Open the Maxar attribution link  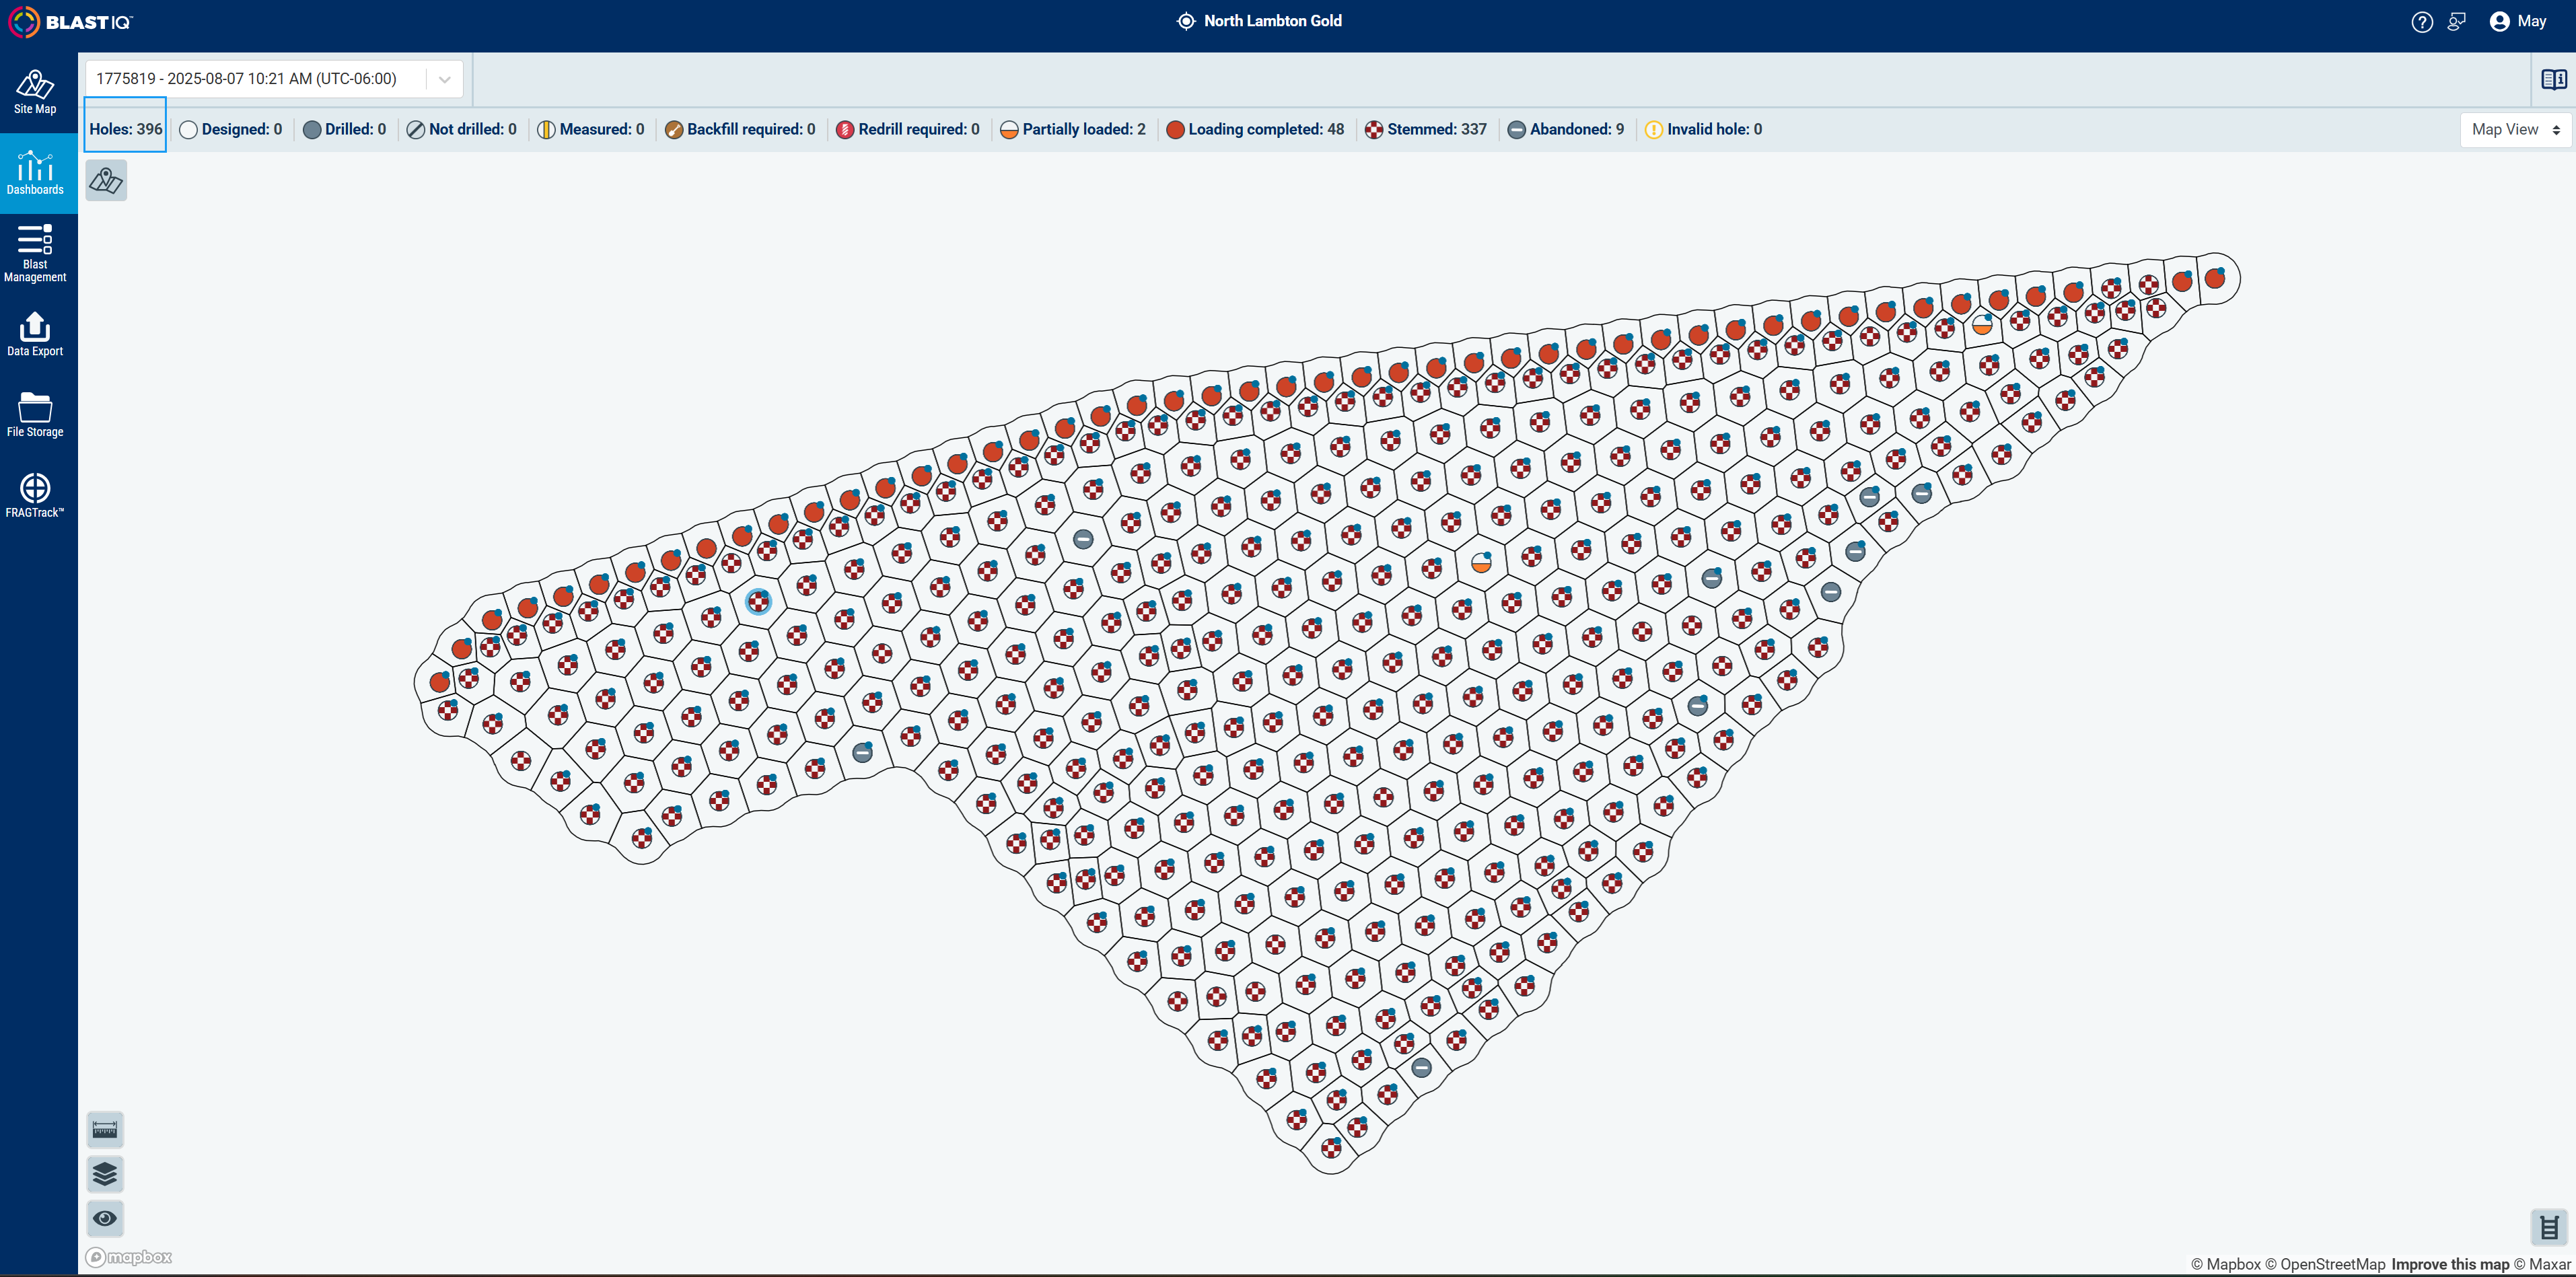coord(2542,1264)
